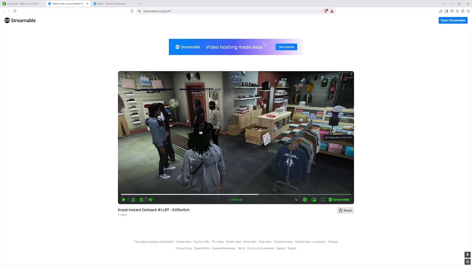The image size is (472, 266).
Task: Click the Clip from URL footer link
Action: [201, 242]
